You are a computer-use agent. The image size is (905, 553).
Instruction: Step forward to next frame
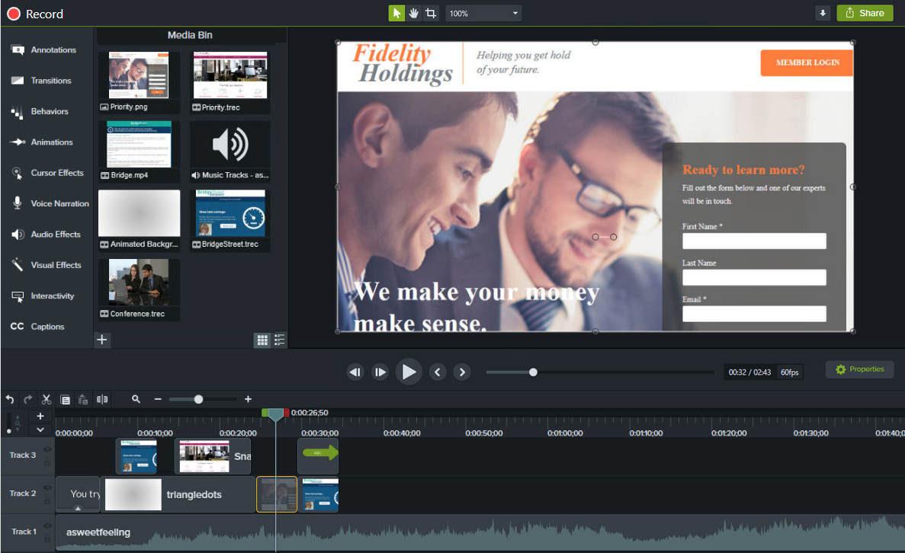(x=380, y=372)
